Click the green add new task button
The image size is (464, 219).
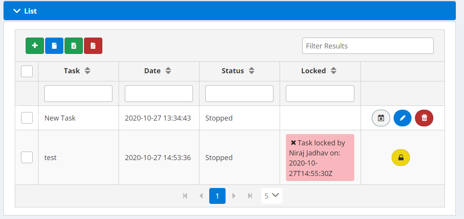pyautogui.click(x=35, y=46)
